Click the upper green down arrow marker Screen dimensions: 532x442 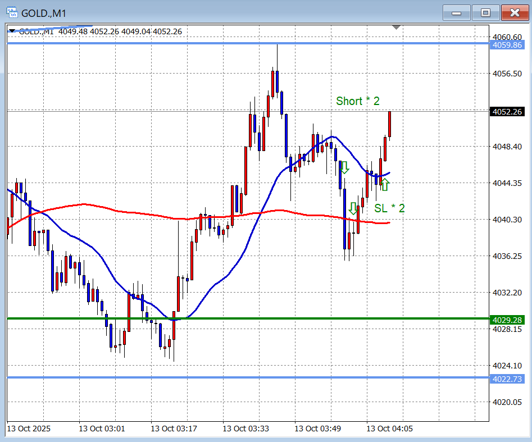point(344,167)
